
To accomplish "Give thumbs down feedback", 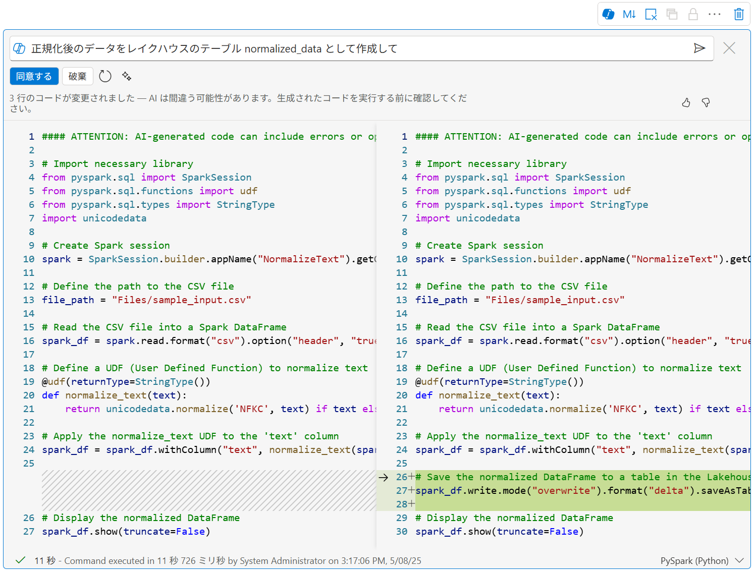I will pyautogui.click(x=706, y=103).
